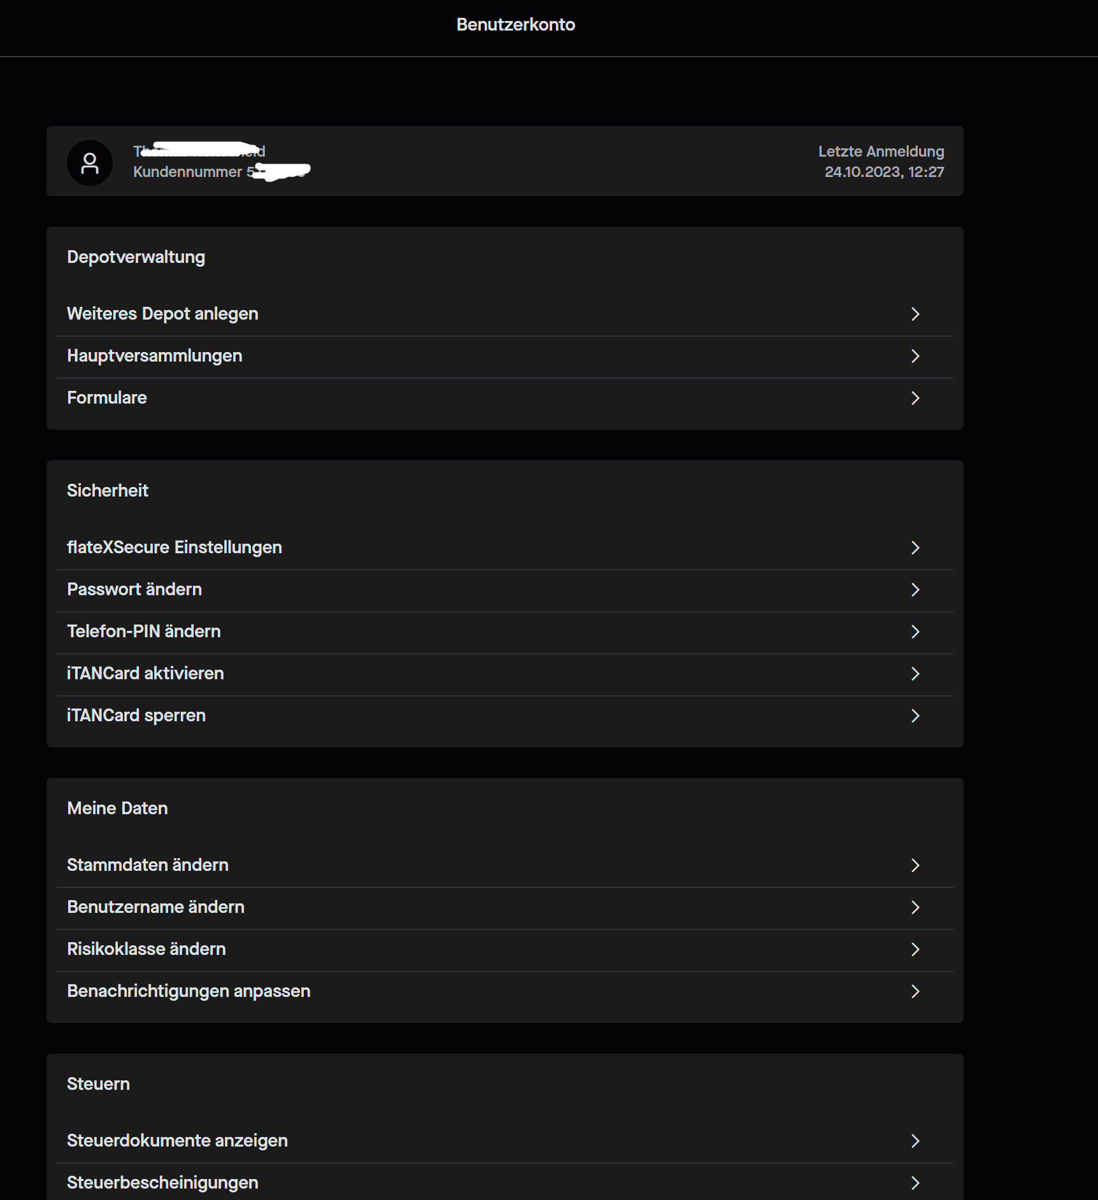Select Passwort ändern

[x=505, y=590]
